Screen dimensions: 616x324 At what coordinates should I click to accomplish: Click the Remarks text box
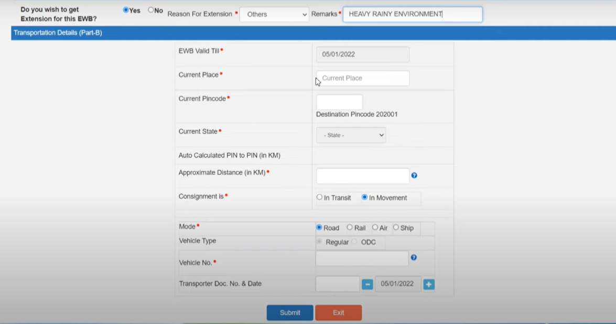412,14
